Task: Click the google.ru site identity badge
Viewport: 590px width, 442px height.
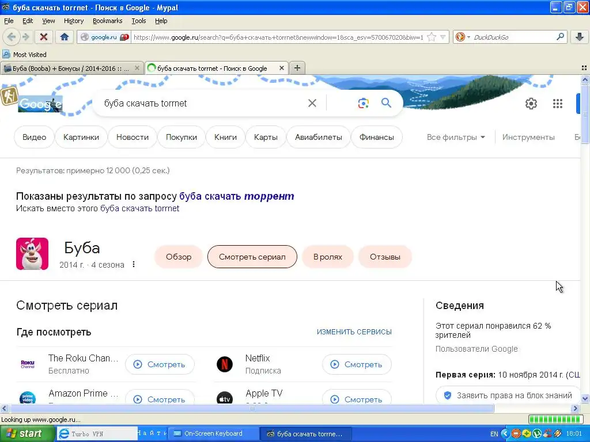Action: (x=104, y=37)
